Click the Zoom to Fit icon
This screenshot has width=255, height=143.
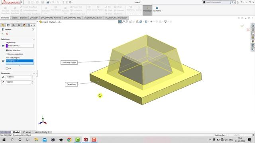coord(124,21)
